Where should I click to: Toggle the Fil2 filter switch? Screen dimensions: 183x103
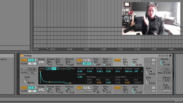79,88
